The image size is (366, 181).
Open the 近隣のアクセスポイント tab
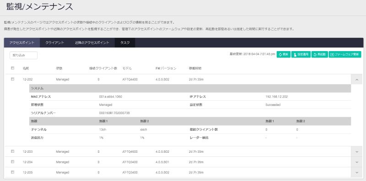coord(92,43)
